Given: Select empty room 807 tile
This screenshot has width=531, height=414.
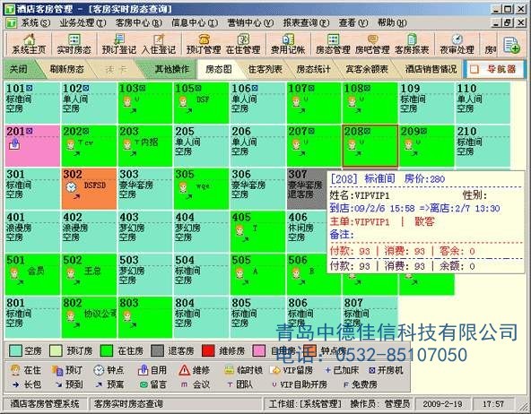Looking at the screenshot, I should tap(370, 317).
